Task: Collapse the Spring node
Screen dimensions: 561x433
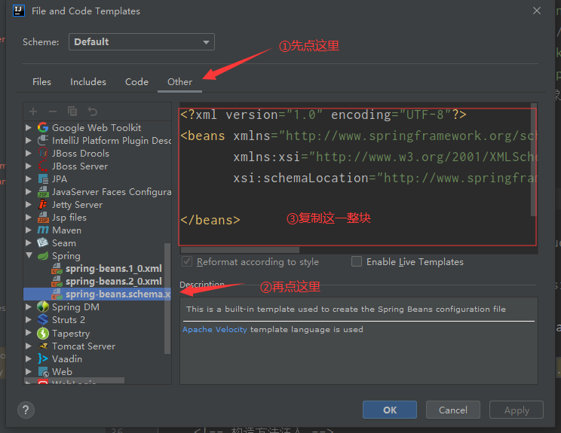Action: (29, 255)
